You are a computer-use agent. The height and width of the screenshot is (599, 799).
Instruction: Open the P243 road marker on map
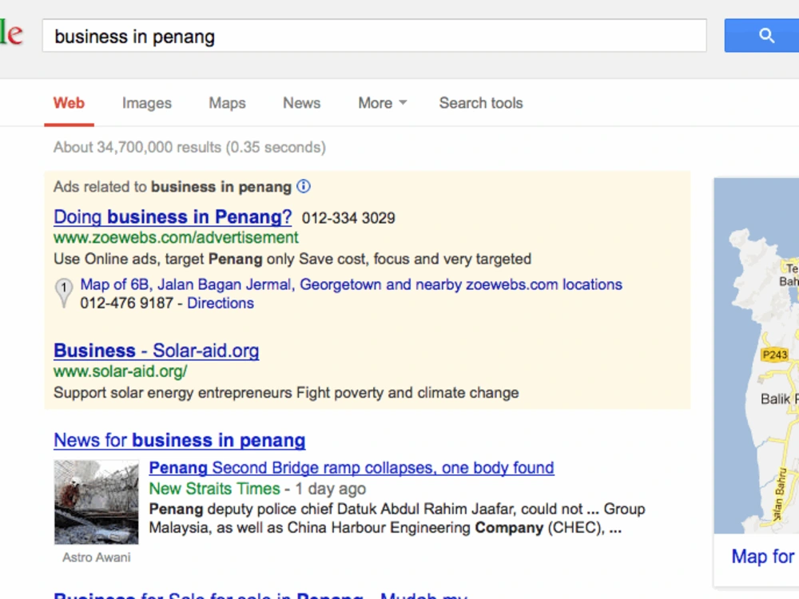pos(774,355)
